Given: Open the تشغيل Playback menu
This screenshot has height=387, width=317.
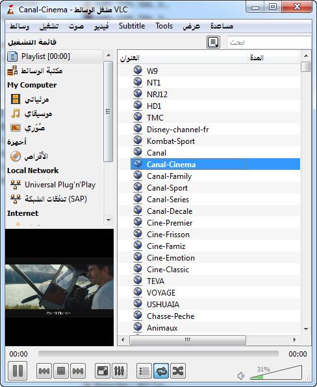Looking at the screenshot, I should [x=49, y=26].
